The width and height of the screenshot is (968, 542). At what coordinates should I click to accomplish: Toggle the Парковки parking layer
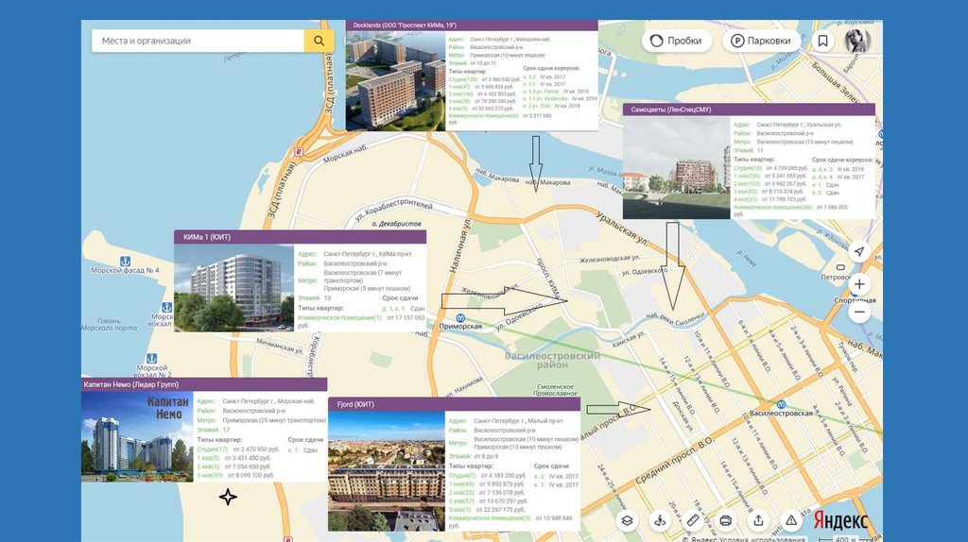tap(761, 42)
